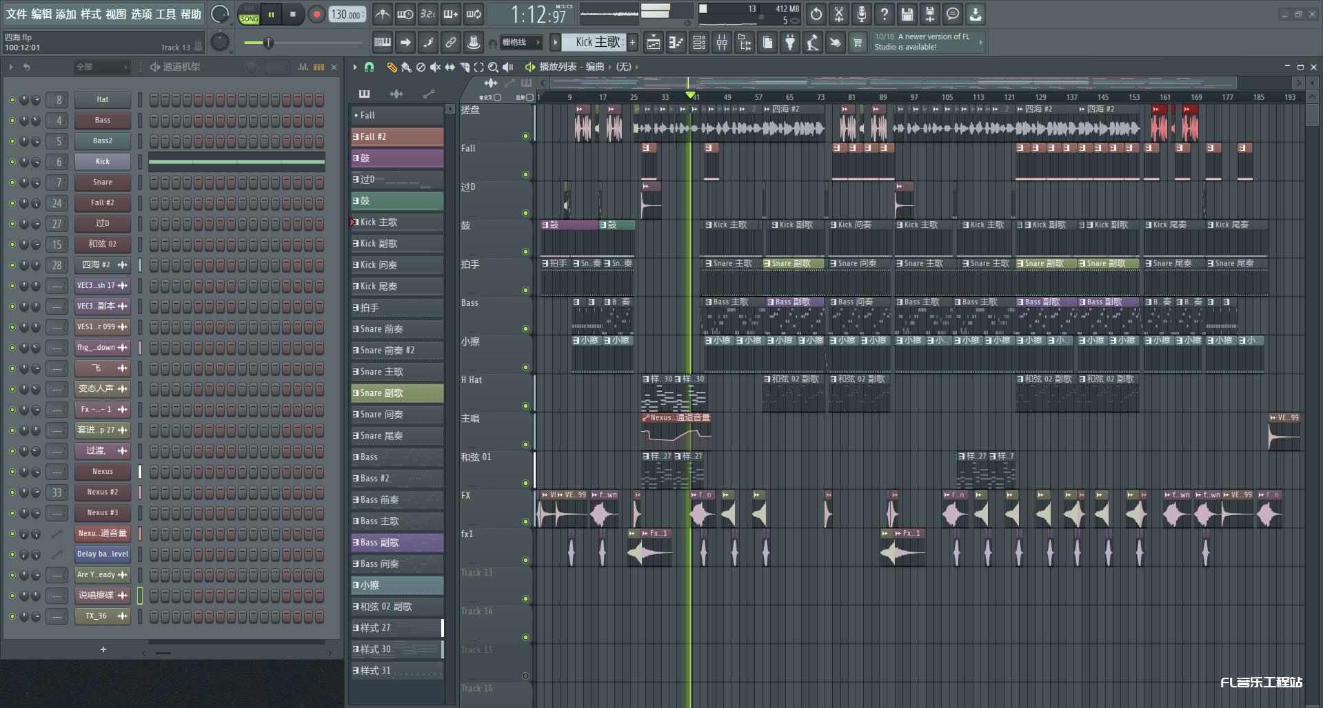This screenshot has height=708, width=1323.
Task: Save project with the floppy disk icon
Action: coord(907,14)
